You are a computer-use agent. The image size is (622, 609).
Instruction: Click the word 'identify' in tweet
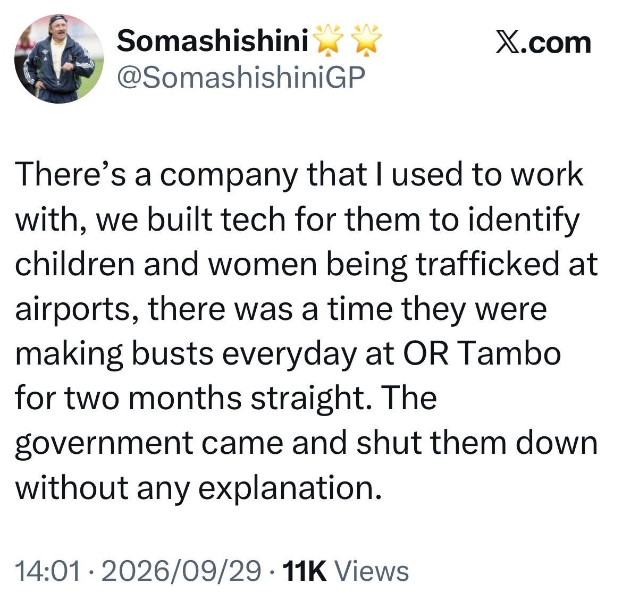click(x=524, y=221)
